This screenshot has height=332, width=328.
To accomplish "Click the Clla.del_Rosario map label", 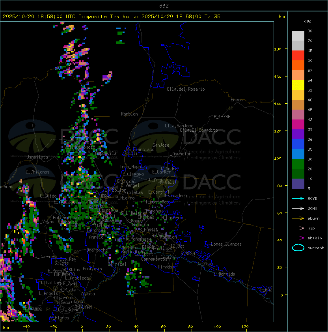I will click(x=186, y=89).
